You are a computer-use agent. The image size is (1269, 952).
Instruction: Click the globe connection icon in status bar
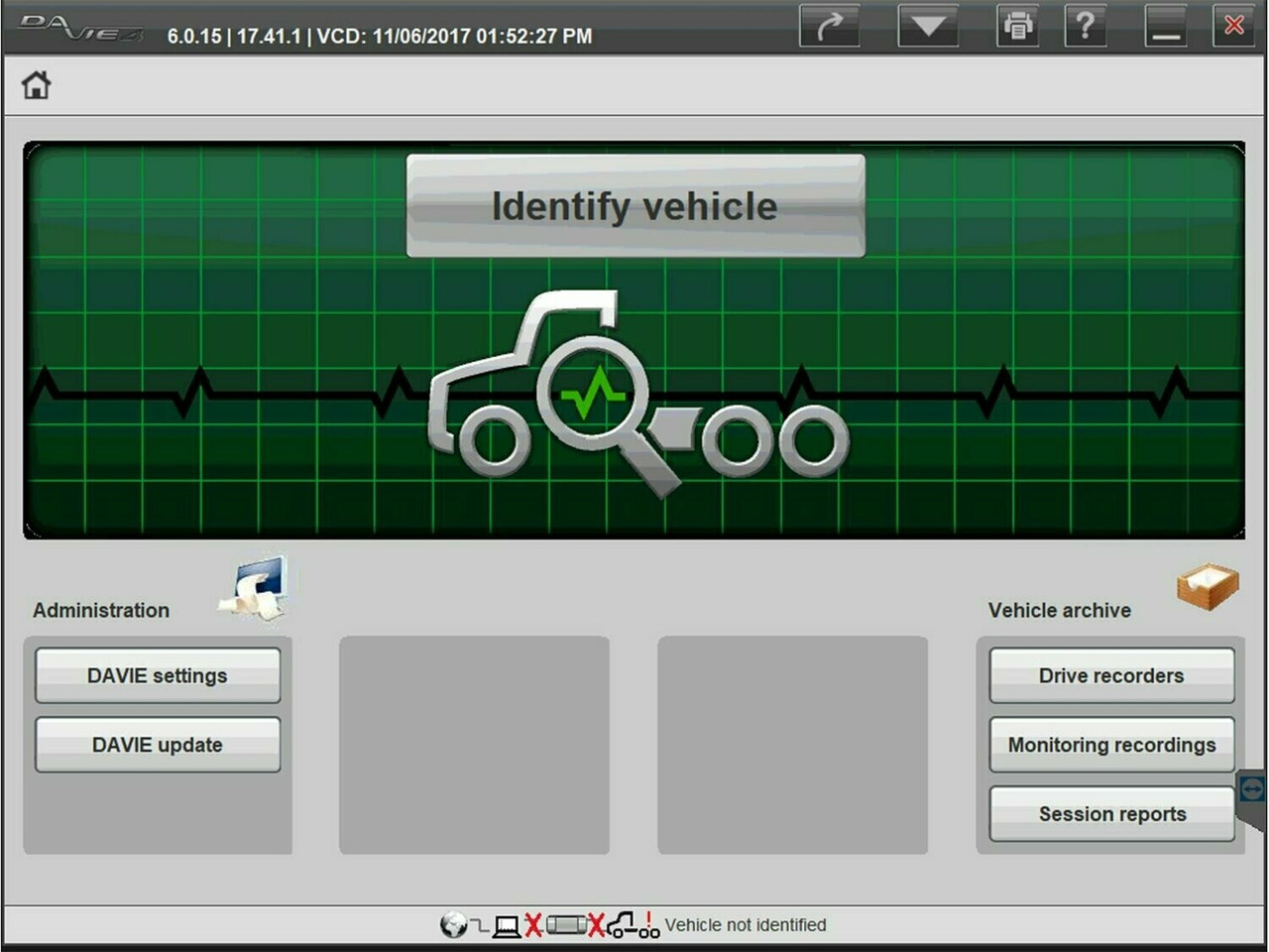(454, 924)
